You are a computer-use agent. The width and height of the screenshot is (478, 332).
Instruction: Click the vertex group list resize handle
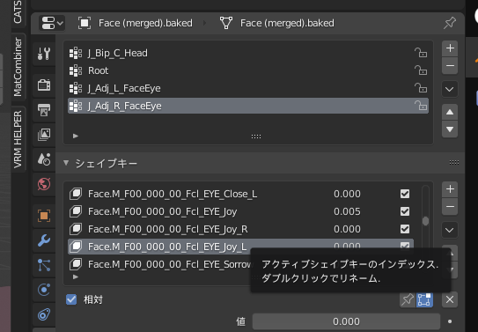[x=256, y=136]
